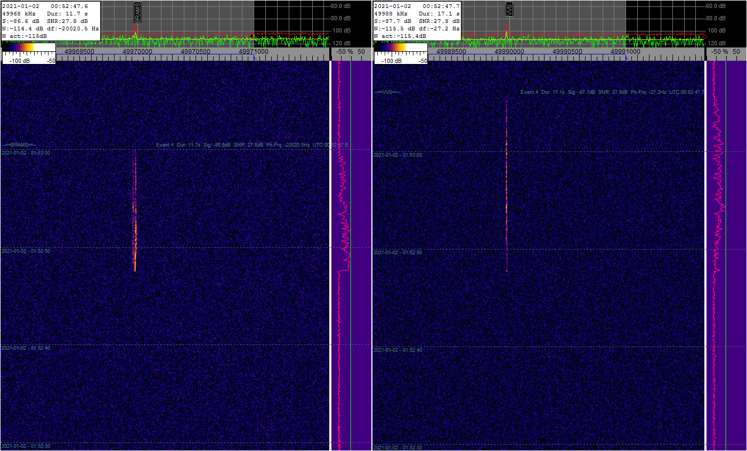Click the 01:52:50 time label in VVS waterfall
This screenshot has width=747, height=451.
click(397, 253)
